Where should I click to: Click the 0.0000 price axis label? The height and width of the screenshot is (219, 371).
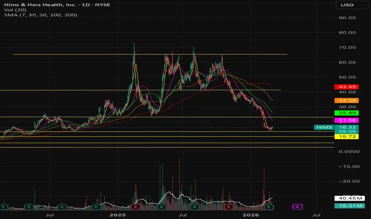[349, 152]
